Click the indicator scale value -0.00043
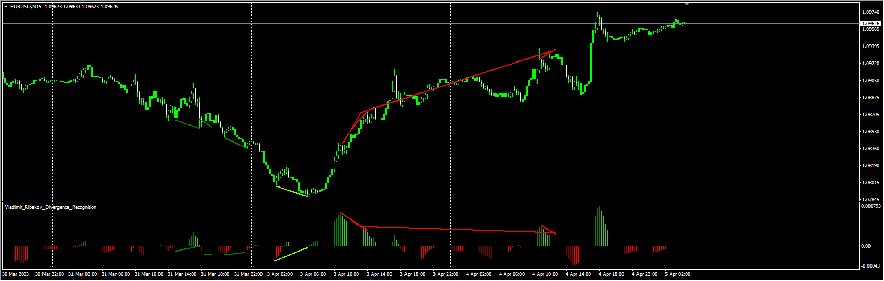The width and height of the screenshot is (884, 281). point(871,266)
